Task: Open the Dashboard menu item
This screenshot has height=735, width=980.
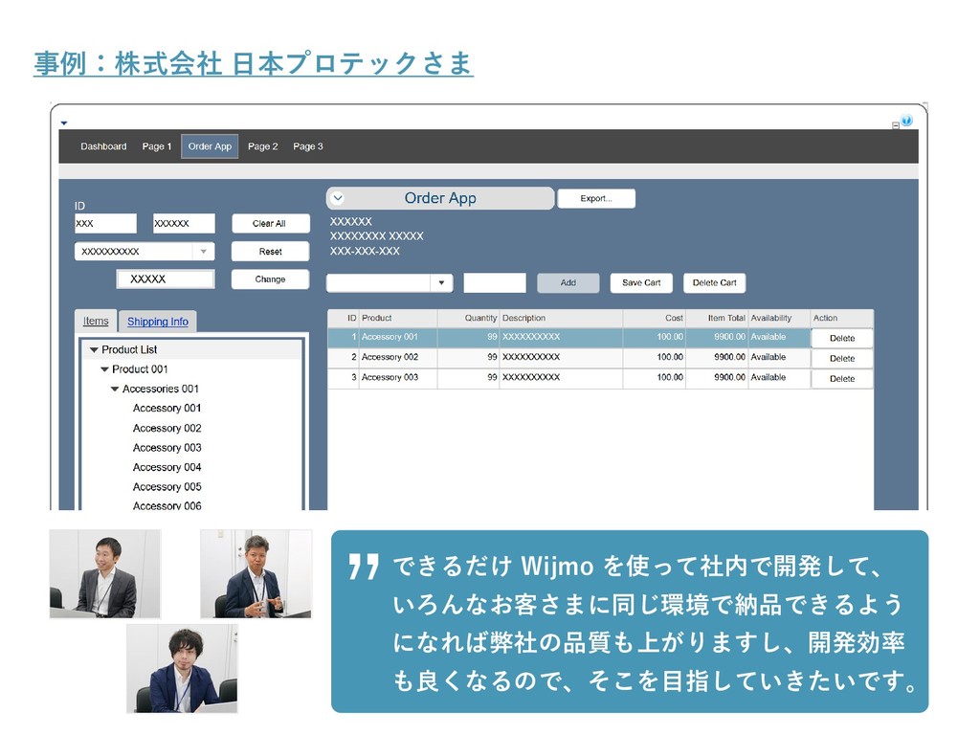Action: pos(103,146)
